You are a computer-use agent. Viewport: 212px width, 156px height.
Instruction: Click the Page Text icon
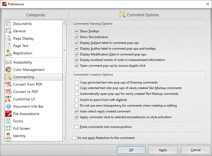8,46
